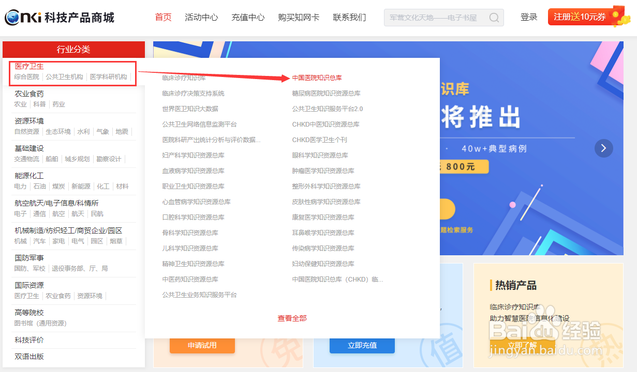This screenshot has height=372, width=637.
Task: Select 科技评价 category
Action: [29, 340]
